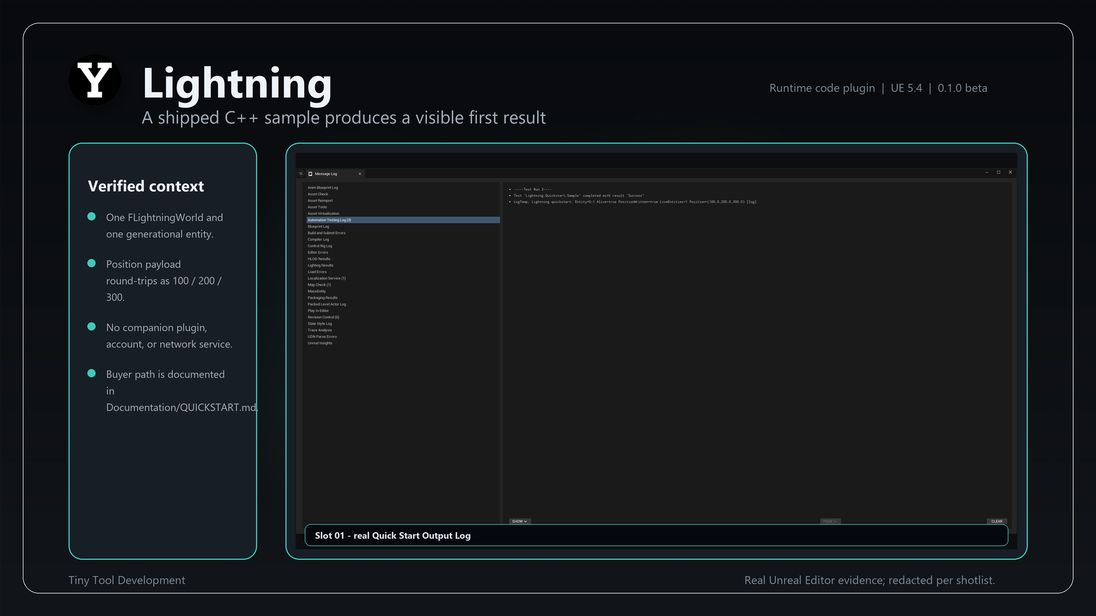
Task: Select Load Errors category
Action: coord(403,272)
